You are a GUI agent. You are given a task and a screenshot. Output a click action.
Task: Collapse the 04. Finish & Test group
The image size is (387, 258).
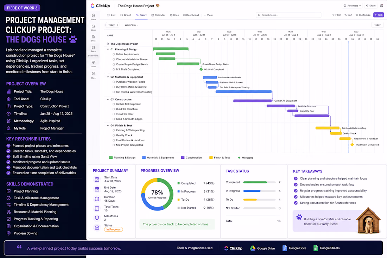tap(108, 125)
